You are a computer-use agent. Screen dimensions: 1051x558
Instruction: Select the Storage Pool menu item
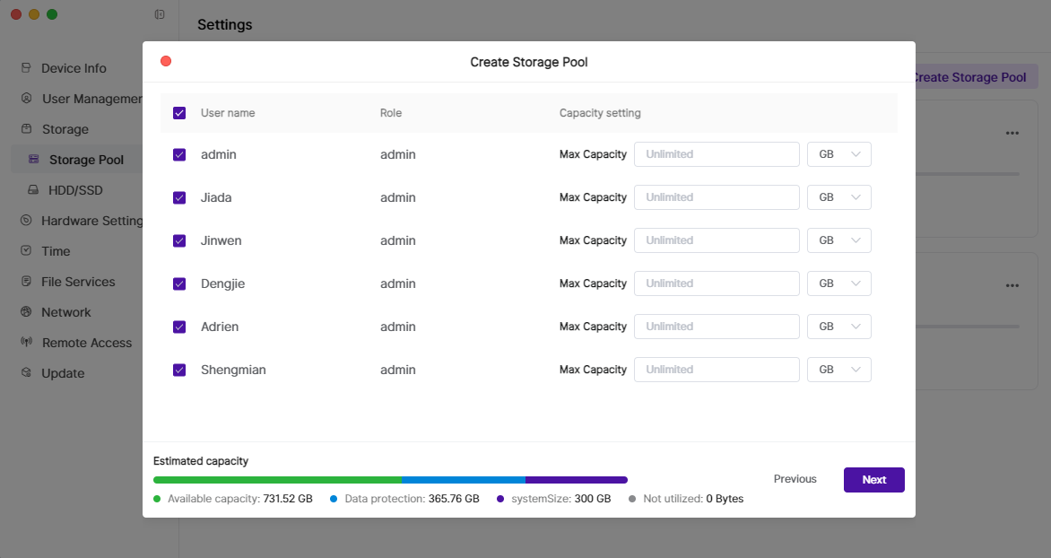click(86, 160)
